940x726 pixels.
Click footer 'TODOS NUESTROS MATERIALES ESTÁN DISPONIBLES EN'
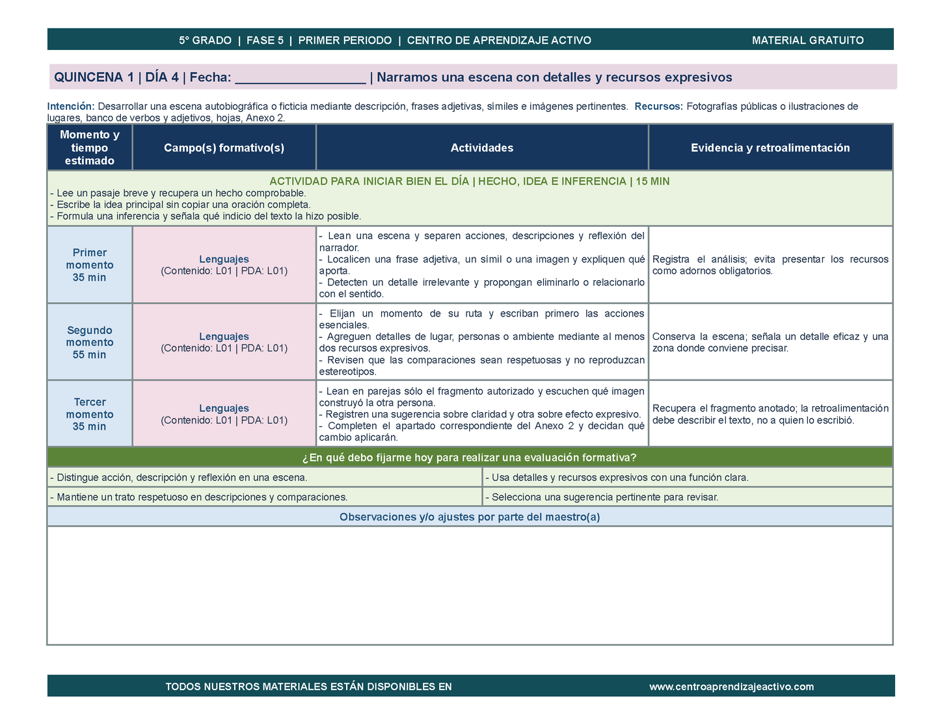[308, 686]
